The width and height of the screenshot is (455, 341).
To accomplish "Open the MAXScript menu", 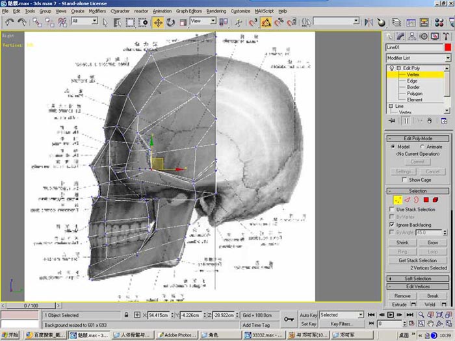I will (264, 11).
